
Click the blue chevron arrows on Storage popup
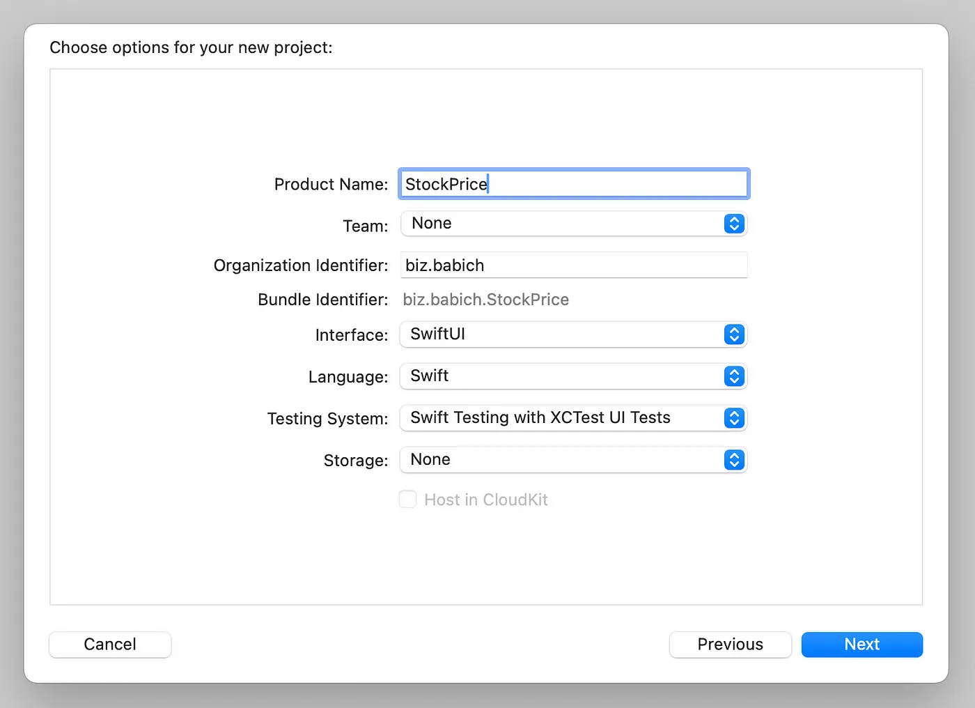click(734, 460)
